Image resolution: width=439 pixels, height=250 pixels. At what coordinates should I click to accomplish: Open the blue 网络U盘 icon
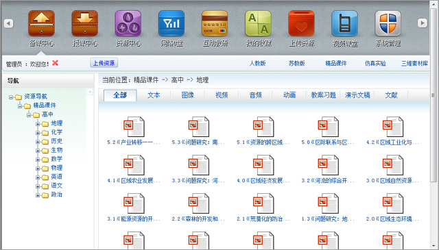pos(171,23)
